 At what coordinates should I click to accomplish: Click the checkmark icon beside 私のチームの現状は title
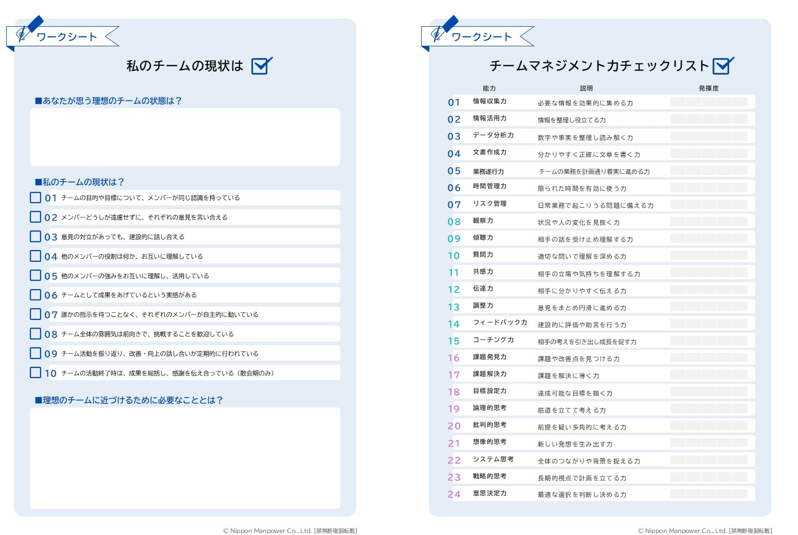click(x=261, y=66)
